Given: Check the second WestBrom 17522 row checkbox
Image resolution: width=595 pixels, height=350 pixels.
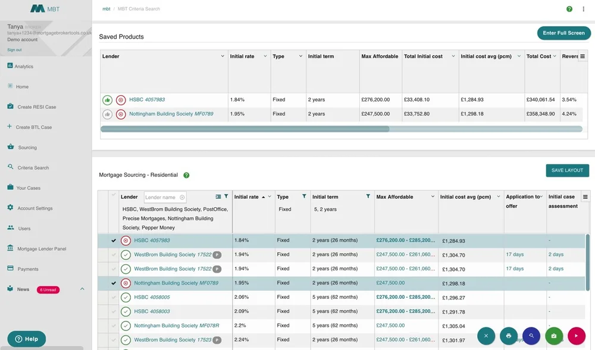Looking at the screenshot, I should [114, 269].
